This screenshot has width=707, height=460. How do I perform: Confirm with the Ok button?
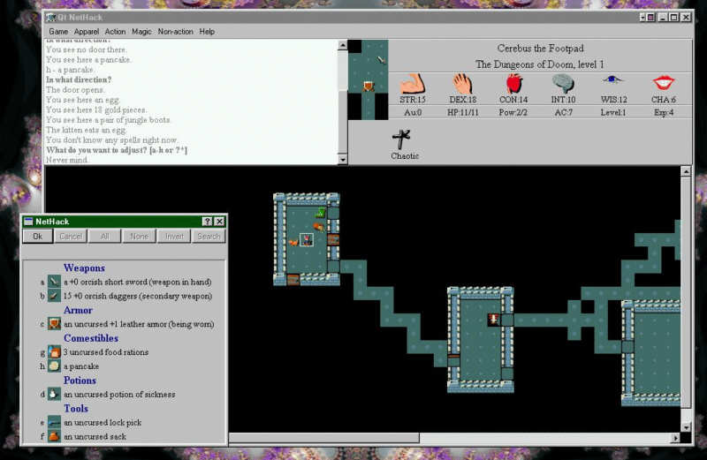(x=38, y=236)
